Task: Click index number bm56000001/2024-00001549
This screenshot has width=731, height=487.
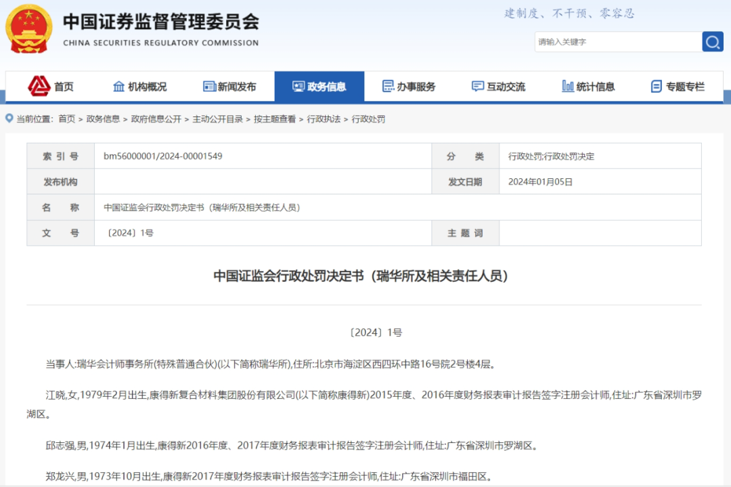Action: (x=162, y=156)
